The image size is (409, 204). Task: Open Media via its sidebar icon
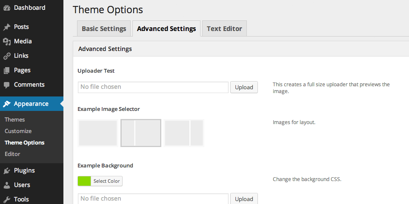7,42
